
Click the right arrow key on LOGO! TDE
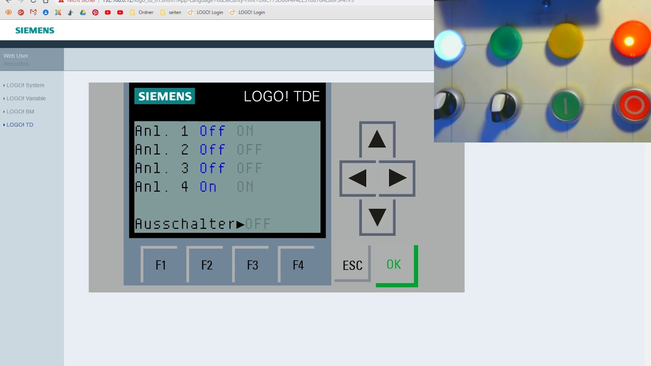coord(397,178)
